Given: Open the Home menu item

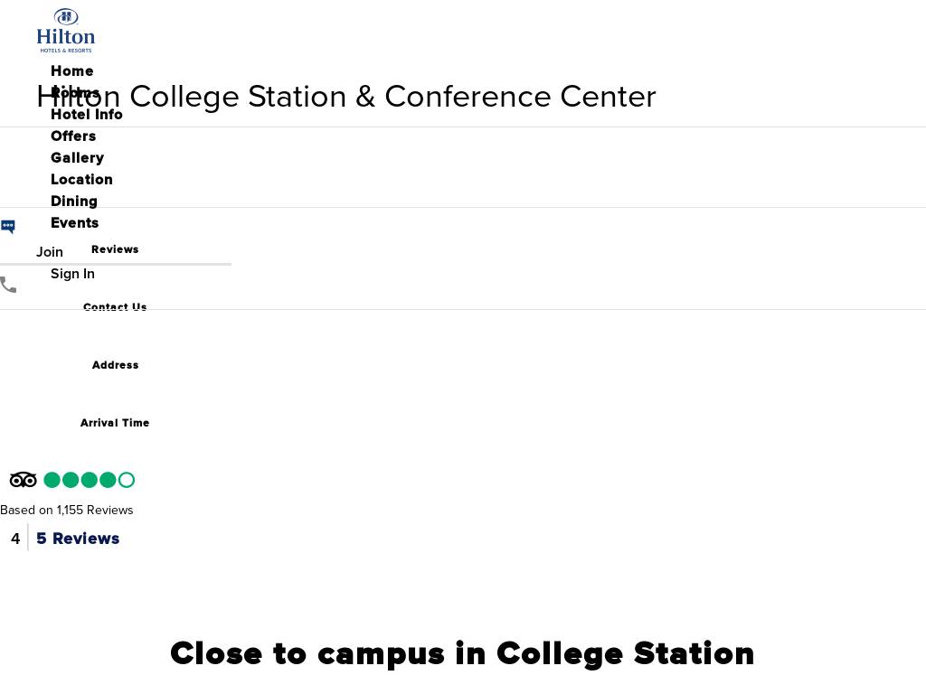Looking at the screenshot, I should coord(72,71).
